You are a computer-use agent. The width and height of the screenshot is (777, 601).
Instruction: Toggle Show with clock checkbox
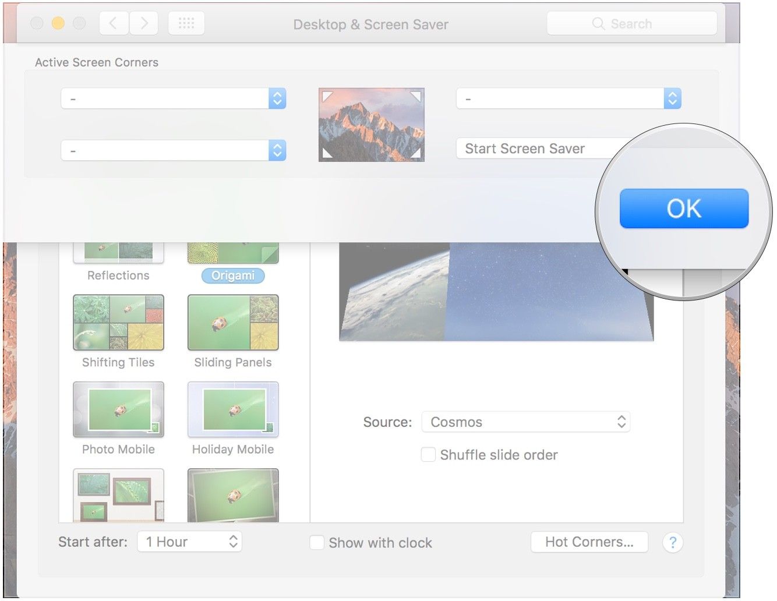(317, 543)
